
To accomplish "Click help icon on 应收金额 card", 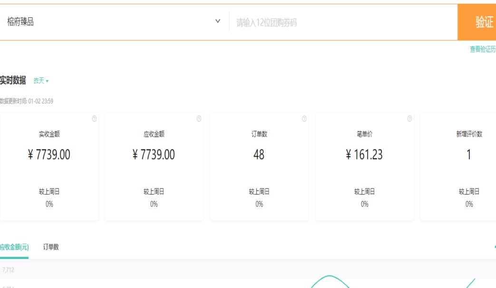I will (x=199, y=119).
